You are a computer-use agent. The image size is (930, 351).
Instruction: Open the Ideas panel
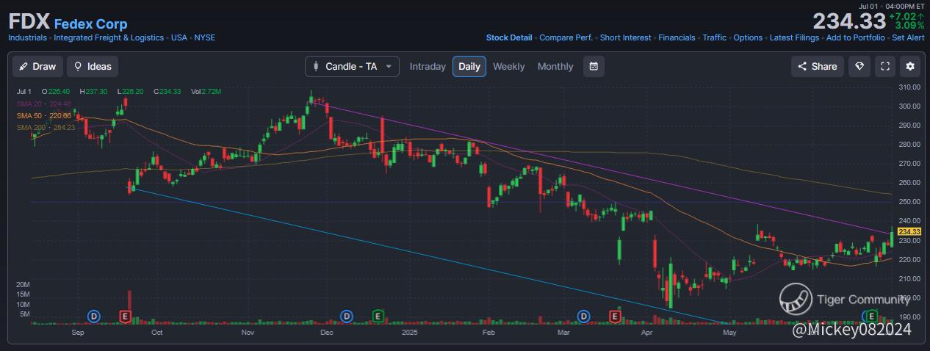coord(93,66)
